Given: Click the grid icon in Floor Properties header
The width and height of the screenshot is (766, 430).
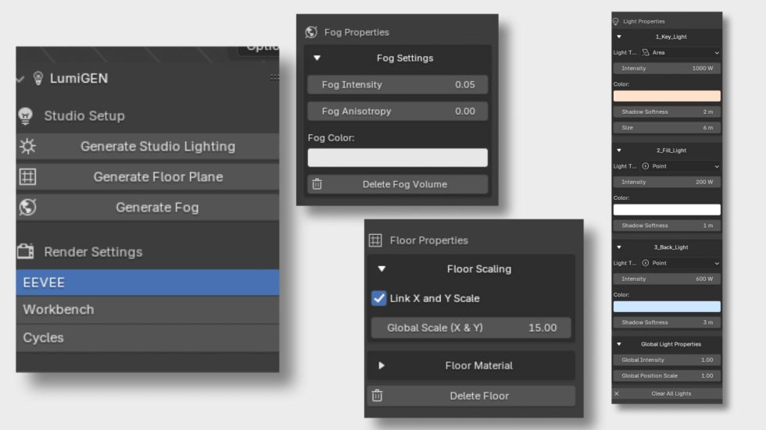Looking at the screenshot, I should point(375,240).
